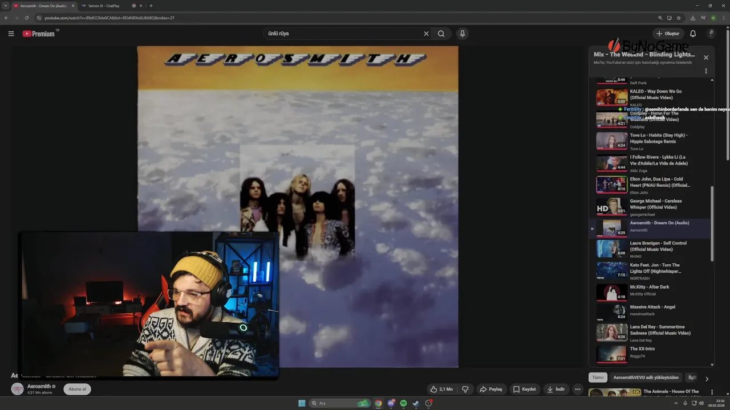Screen dimensions: 730x410
Task: Play Kato Feat. Jon - Turn The Lights Off
Action: [650, 271]
